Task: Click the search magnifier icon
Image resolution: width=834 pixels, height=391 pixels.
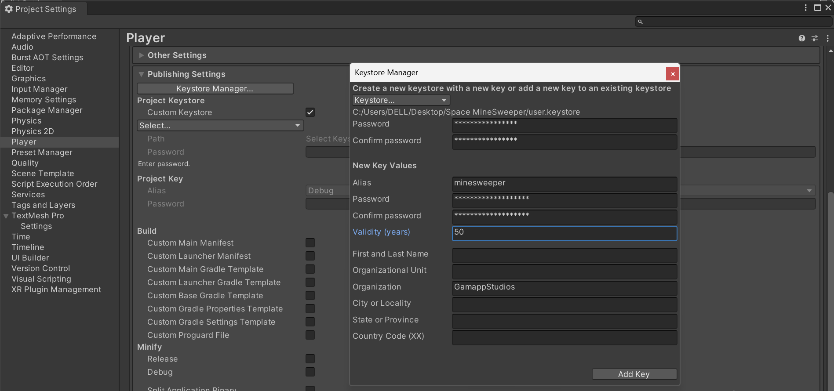Action: (x=641, y=22)
